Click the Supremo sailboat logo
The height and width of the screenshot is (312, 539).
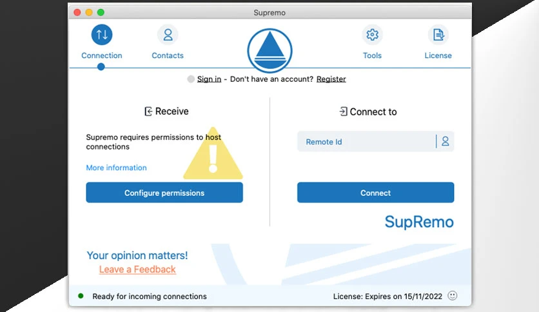(270, 51)
